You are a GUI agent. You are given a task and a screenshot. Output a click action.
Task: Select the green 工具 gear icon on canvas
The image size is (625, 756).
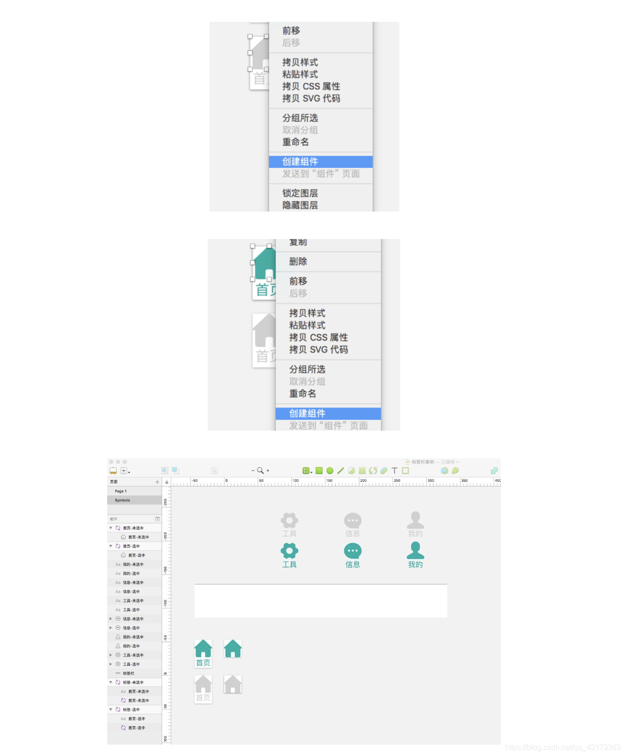tap(289, 551)
